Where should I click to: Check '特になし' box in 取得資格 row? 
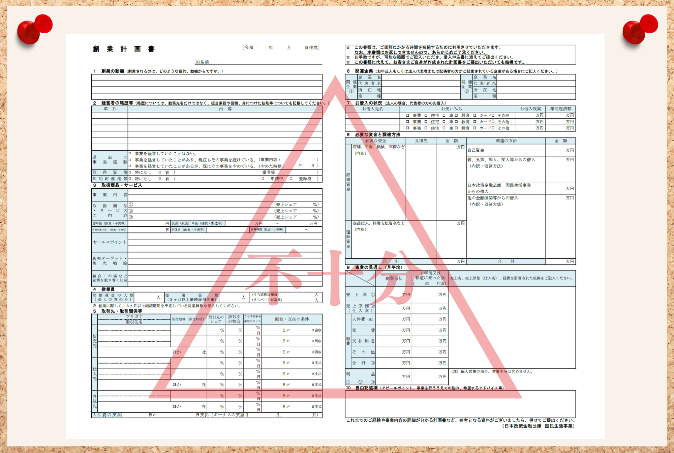coord(130,173)
